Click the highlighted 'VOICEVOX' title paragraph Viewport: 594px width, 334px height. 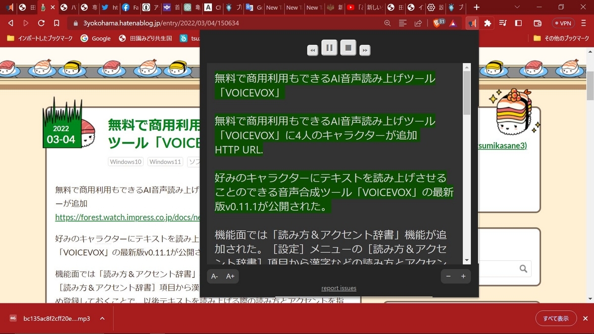(x=325, y=86)
